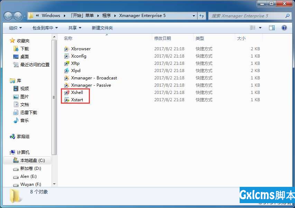Expand the view options dropdown arrow
The image size is (295, 208).
(x=260, y=28)
